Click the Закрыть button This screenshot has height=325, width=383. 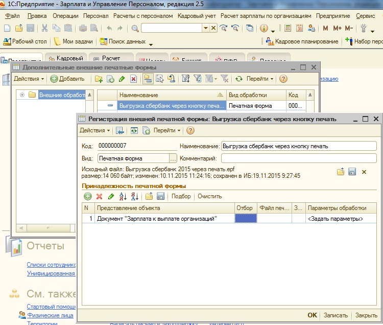tap(366, 315)
